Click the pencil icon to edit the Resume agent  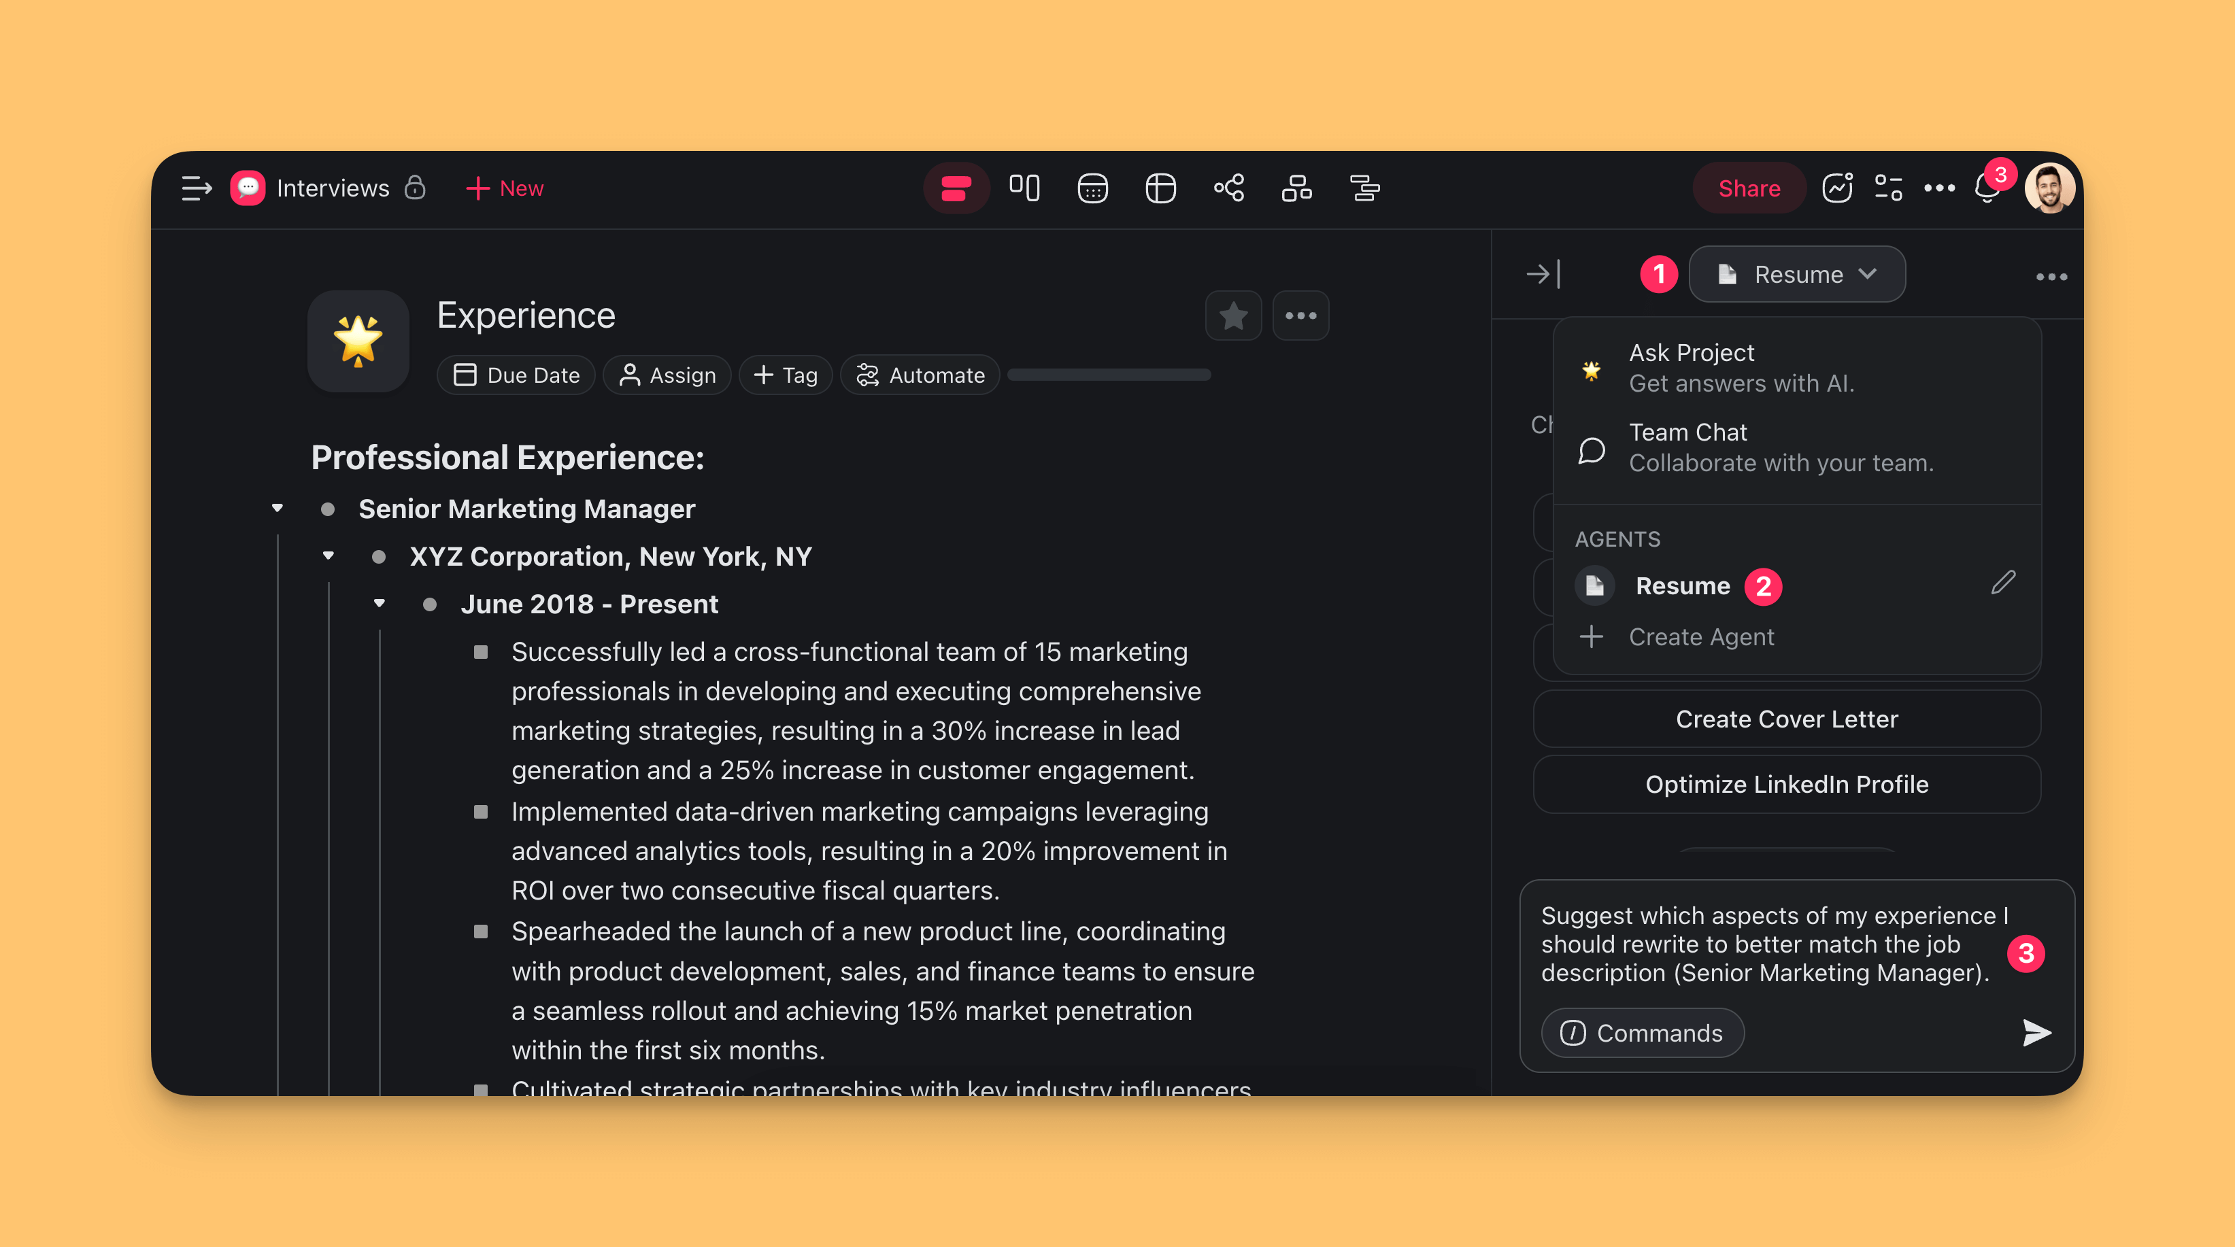coord(2002,583)
